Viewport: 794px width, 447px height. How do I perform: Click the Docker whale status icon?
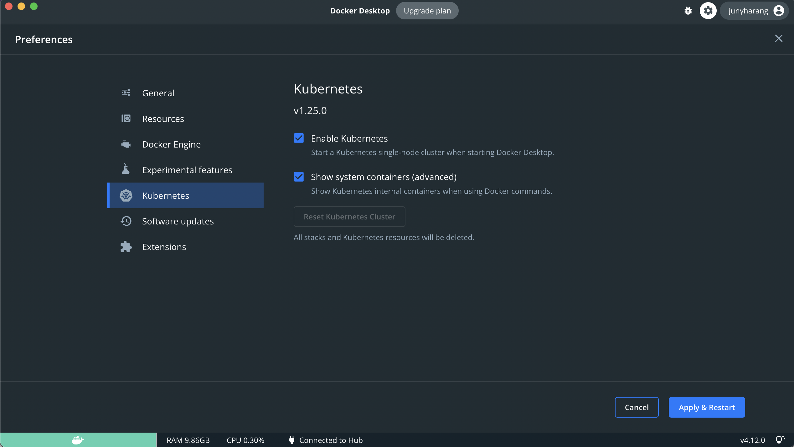click(x=78, y=440)
